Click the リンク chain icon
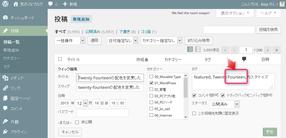 (5, 88)
